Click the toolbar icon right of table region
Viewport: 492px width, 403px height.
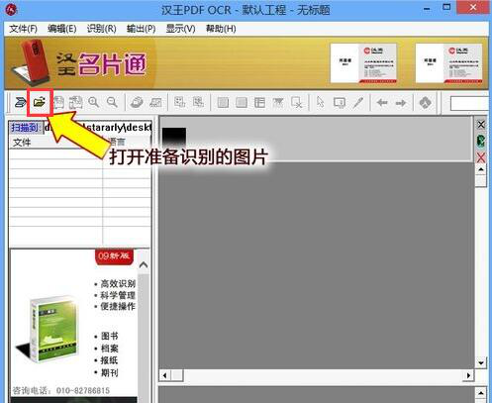point(278,103)
